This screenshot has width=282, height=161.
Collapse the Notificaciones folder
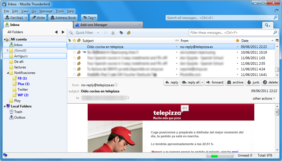click(8, 73)
